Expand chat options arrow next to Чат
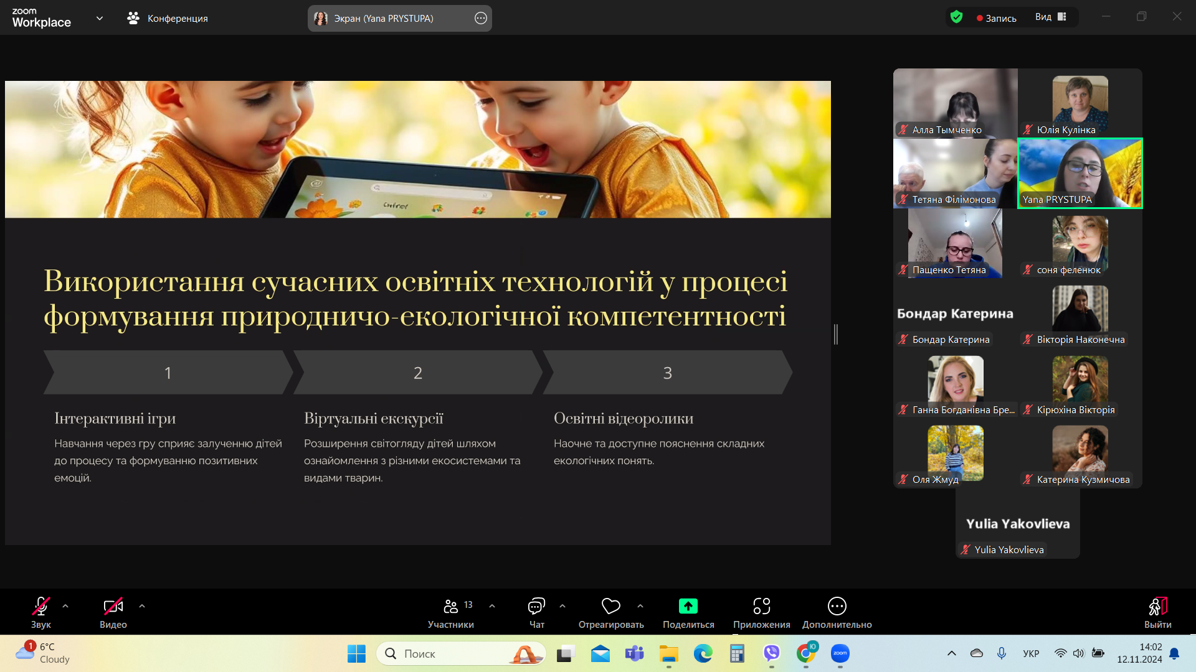This screenshot has width=1196, height=672. [x=562, y=606]
